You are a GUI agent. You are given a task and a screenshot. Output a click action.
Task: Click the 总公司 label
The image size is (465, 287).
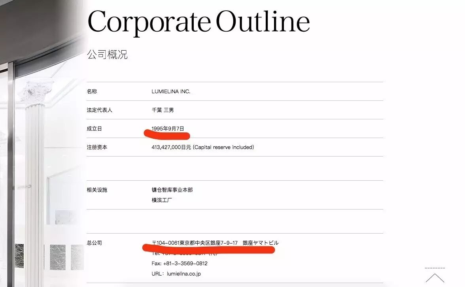[x=94, y=243]
